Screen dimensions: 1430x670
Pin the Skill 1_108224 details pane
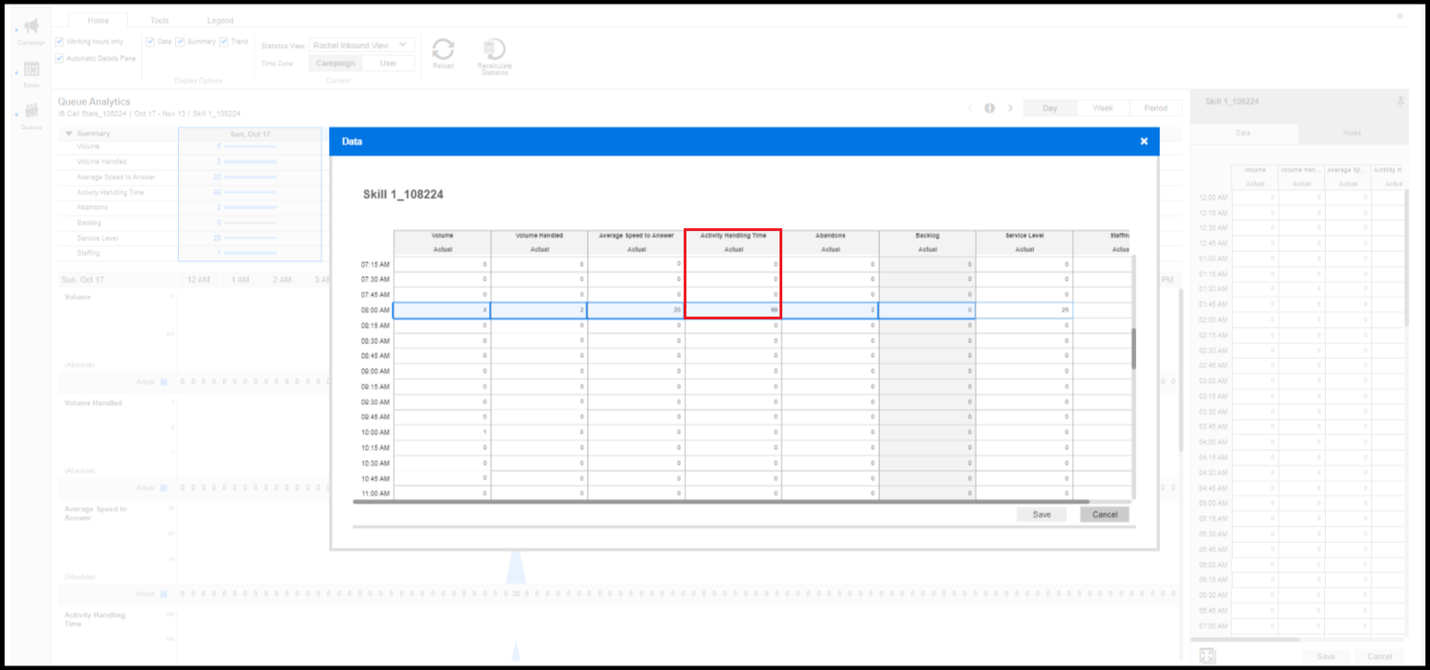(1401, 101)
